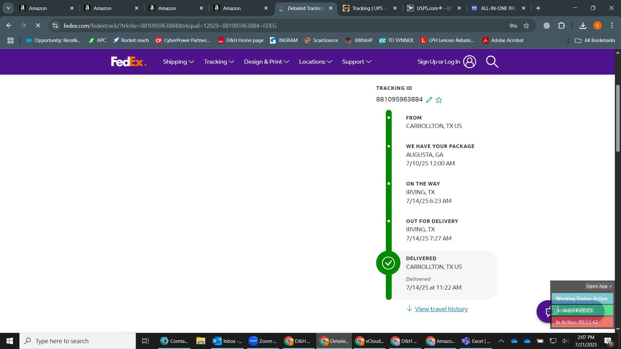Open the browser downloads icon
621x349 pixels.
[x=583, y=26]
